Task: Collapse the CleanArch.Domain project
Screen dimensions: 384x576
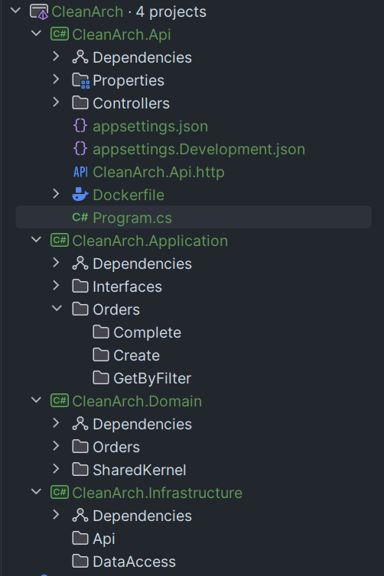Action: pyautogui.click(x=36, y=400)
